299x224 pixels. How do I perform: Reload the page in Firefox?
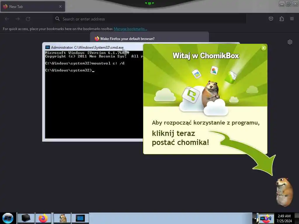pyautogui.click(x=28, y=19)
